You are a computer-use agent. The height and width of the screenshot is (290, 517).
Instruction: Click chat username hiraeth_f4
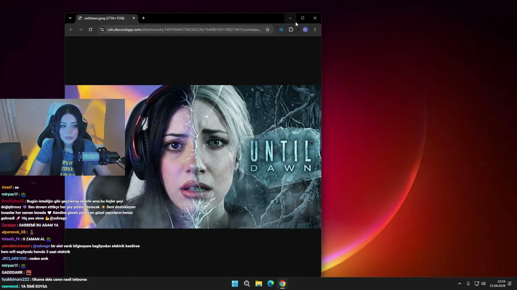[x=11, y=239]
